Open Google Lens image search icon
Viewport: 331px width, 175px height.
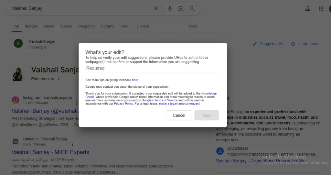[181, 8]
